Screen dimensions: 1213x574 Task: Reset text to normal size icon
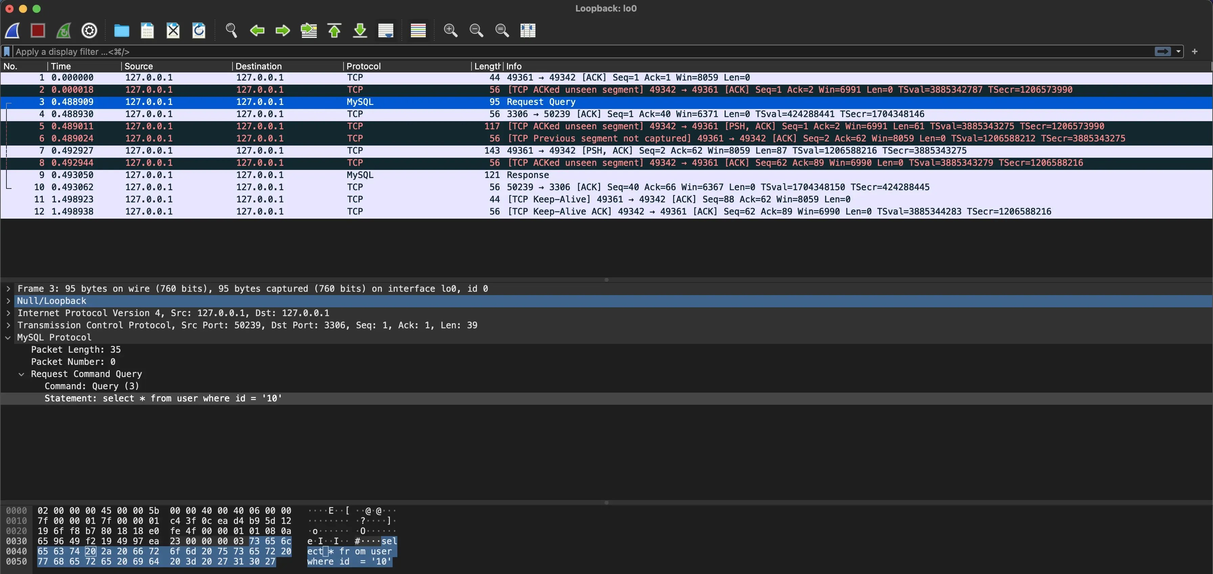503,30
